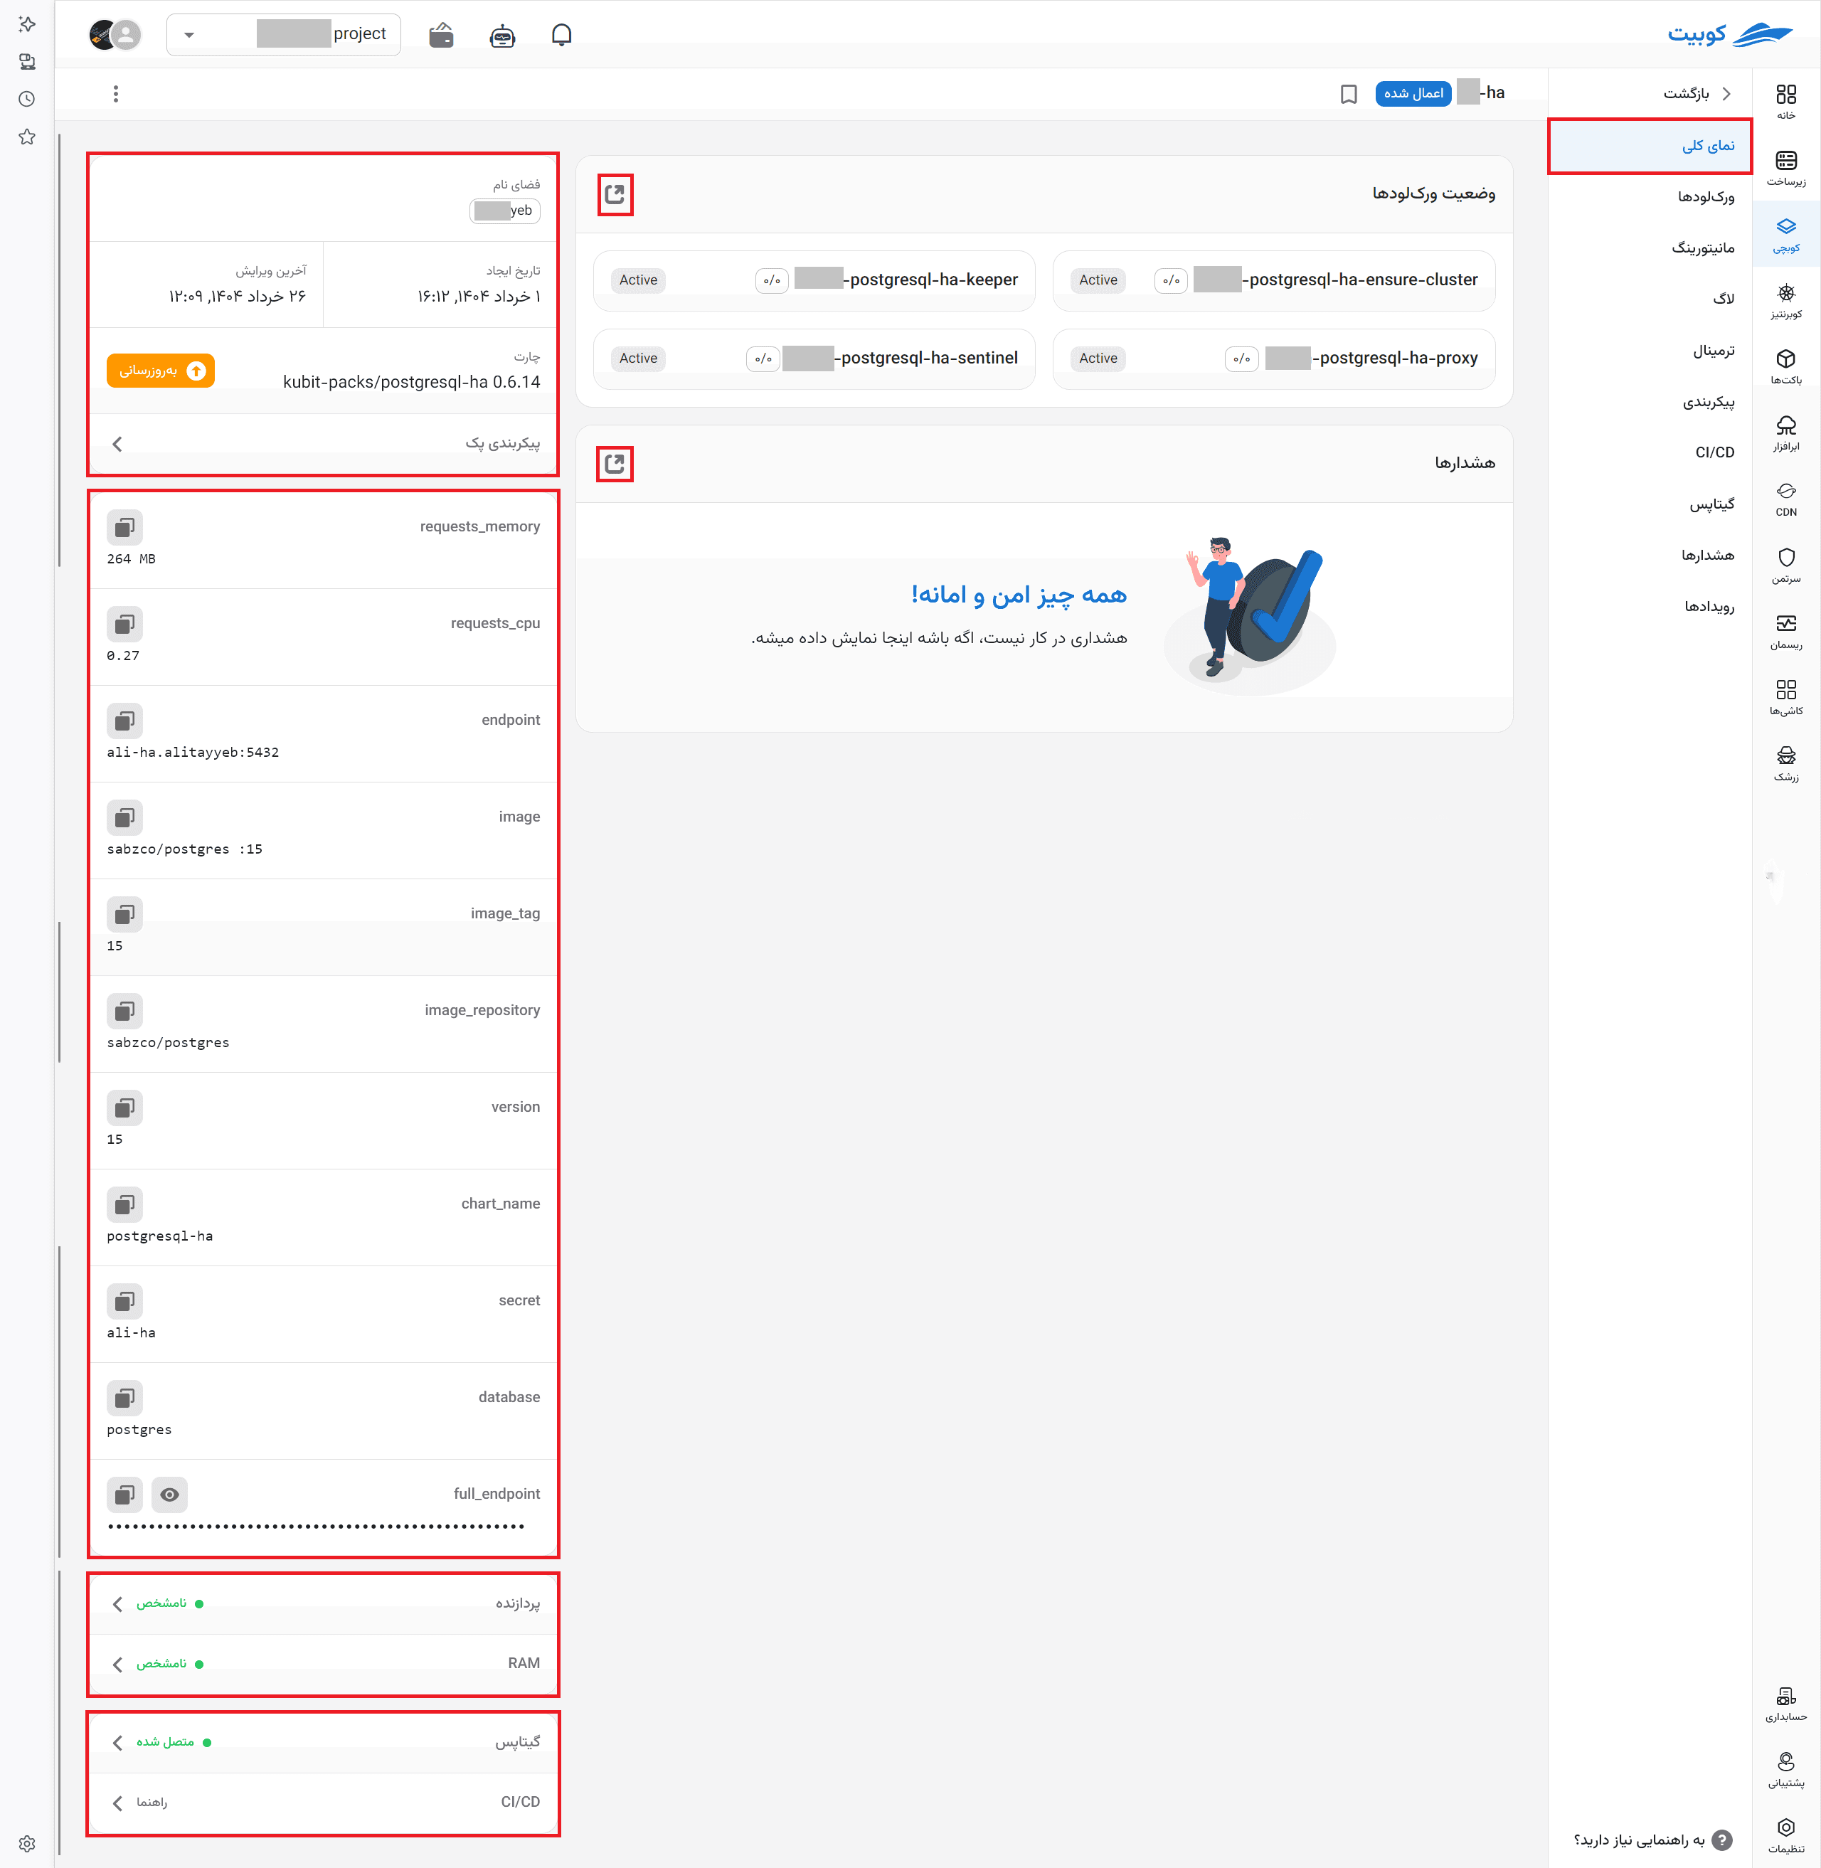This screenshot has width=1821, height=1868.
Task: Switch to لاگ tab
Action: click(x=1649, y=299)
